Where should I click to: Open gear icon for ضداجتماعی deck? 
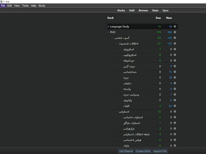pyautogui.click(x=175, y=72)
